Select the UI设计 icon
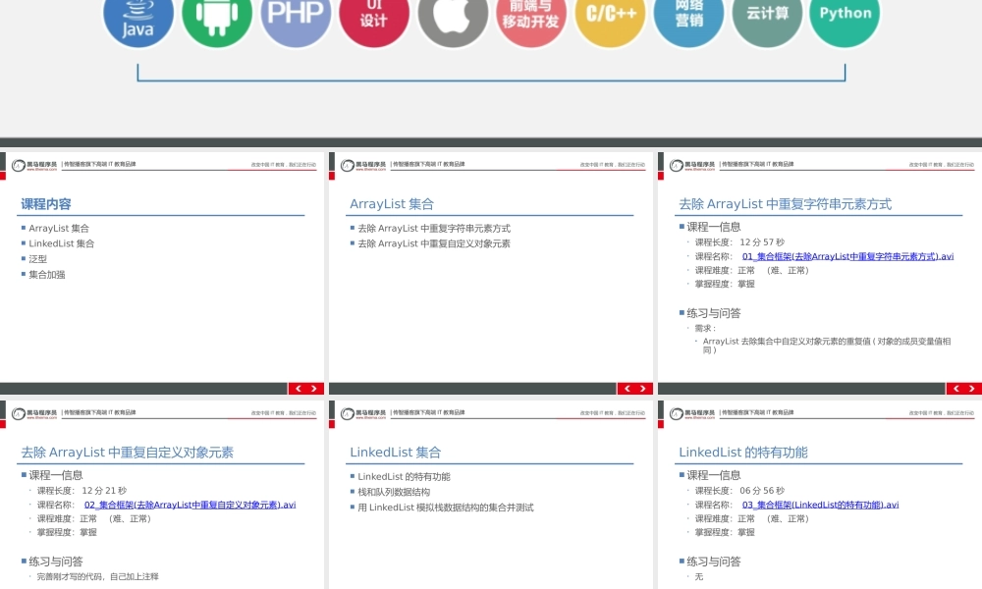 click(374, 20)
